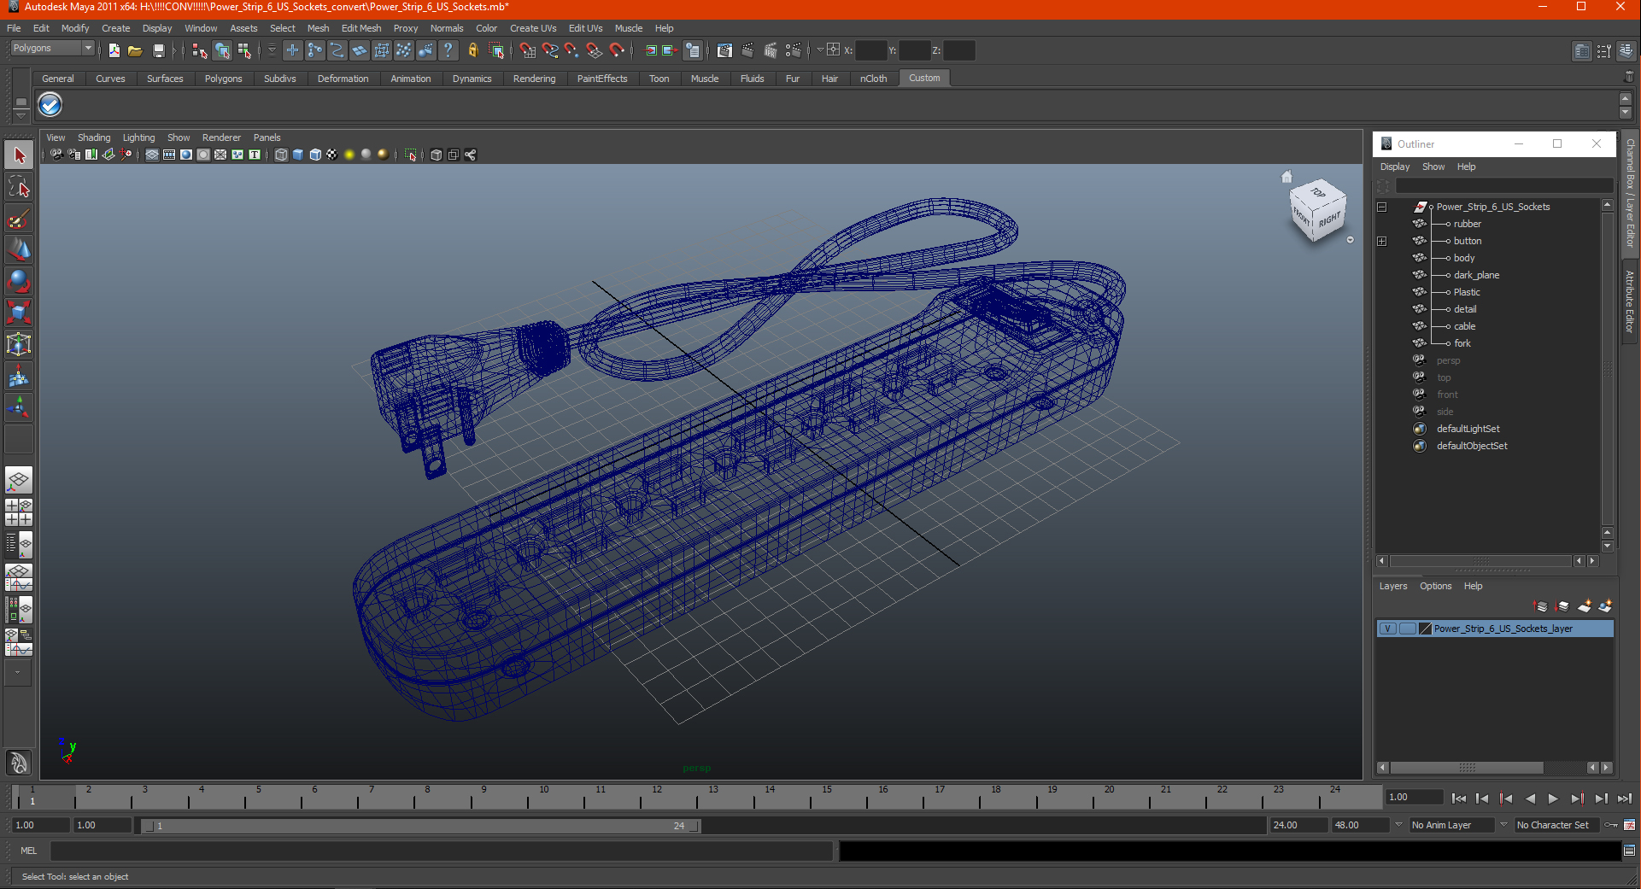
Task: Open Render View clapperboard icon
Action: tap(724, 50)
